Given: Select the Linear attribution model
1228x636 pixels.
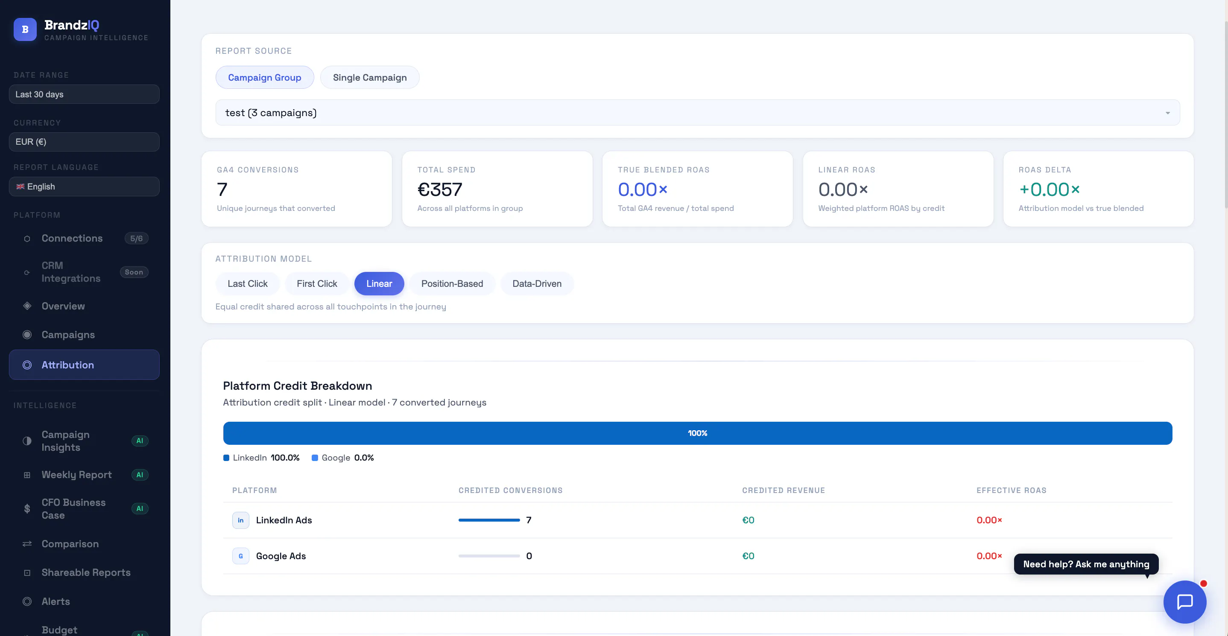Looking at the screenshot, I should [380, 284].
